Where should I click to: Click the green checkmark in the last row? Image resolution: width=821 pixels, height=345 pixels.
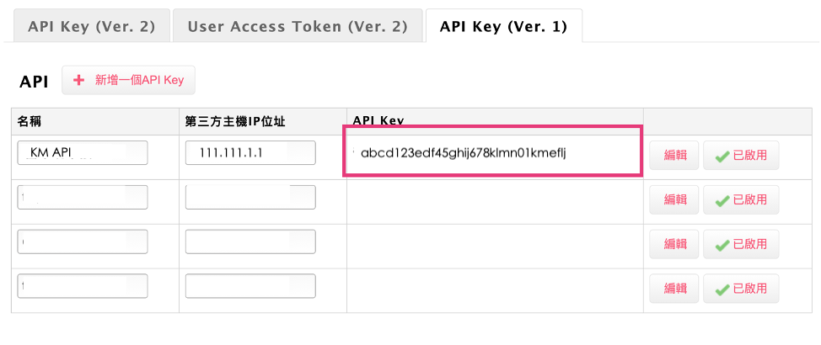coord(722,289)
